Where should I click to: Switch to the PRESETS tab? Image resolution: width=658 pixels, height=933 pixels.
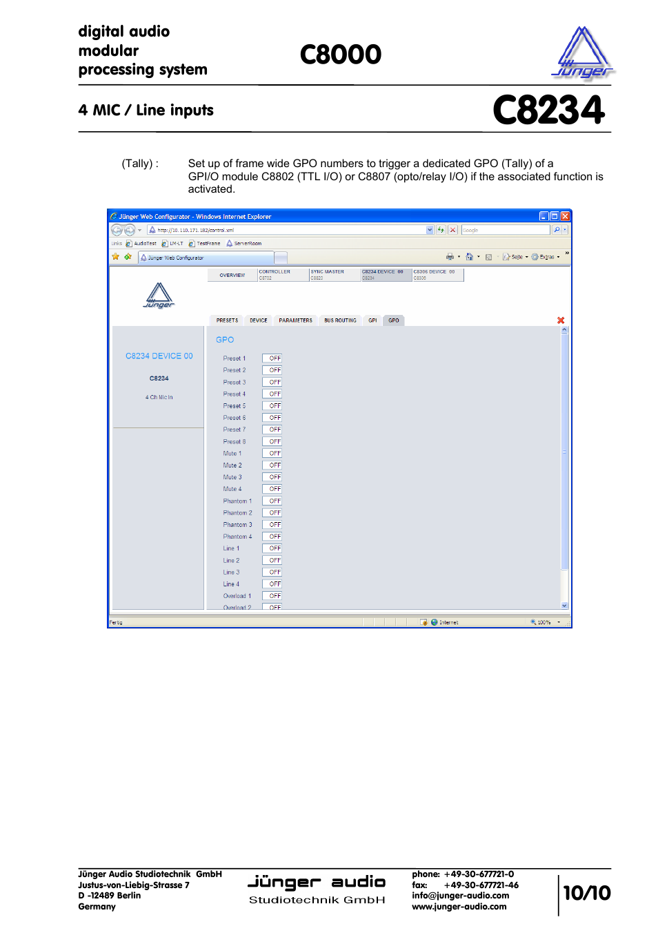[x=227, y=320]
